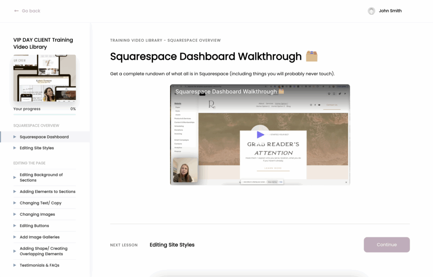433x277 pixels.
Task: Click play triangle beside Add Image Galleries
Action: tap(15, 237)
